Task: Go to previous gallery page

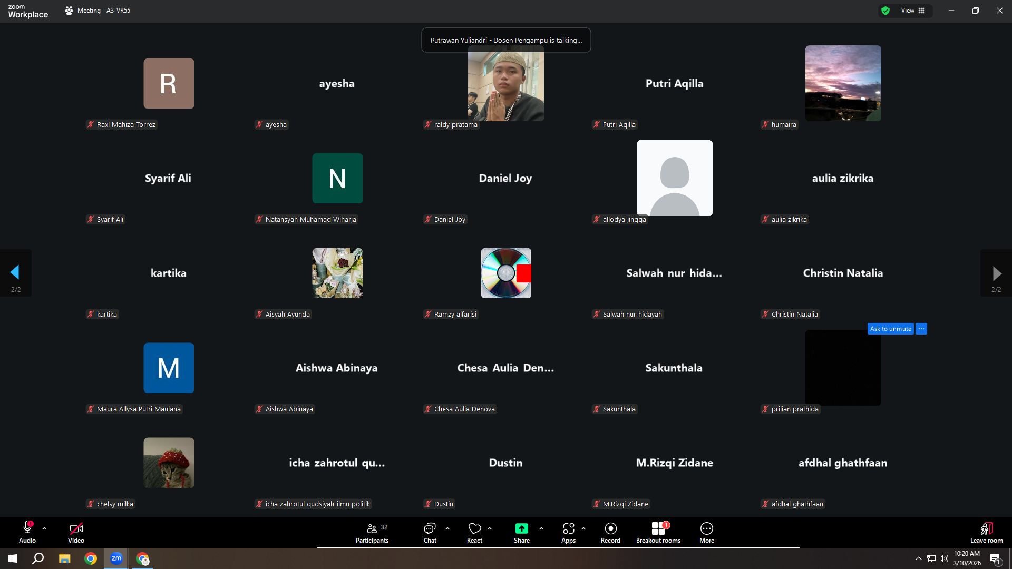Action: click(x=15, y=273)
